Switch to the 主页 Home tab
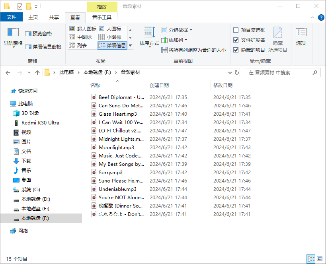326x264 pixels. click(33, 17)
